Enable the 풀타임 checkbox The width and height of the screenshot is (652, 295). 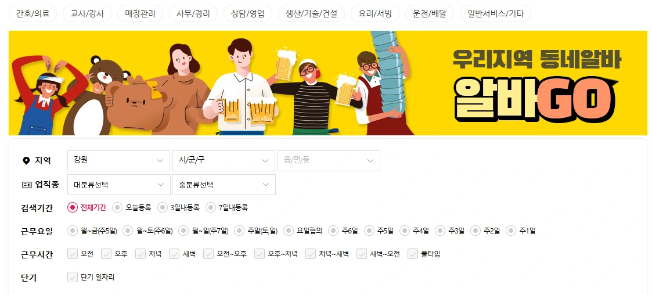point(413,254)
